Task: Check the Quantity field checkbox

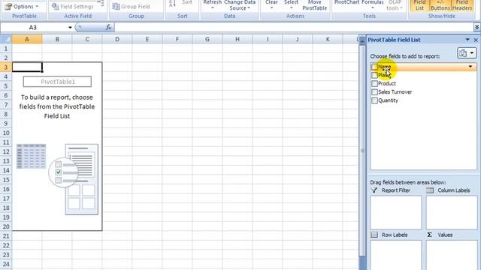Action: pyautogui.click(x=374, y=100)
